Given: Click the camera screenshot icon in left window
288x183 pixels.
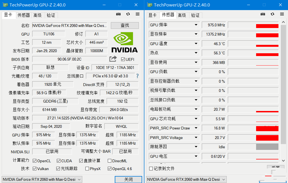Looking at the screenshot, I should click(x=118, y=14).
